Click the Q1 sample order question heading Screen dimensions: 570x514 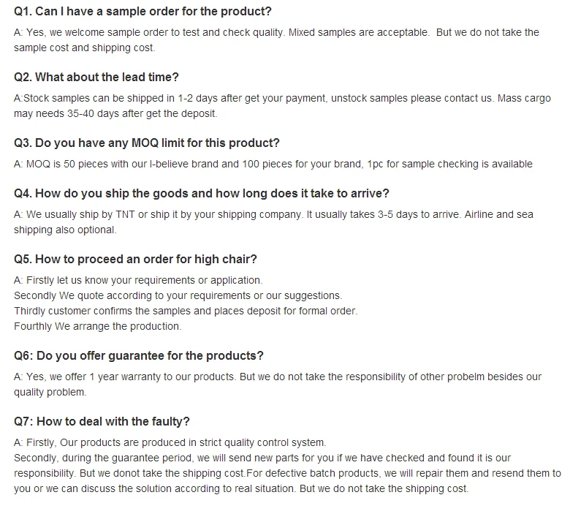pos(142,11)
